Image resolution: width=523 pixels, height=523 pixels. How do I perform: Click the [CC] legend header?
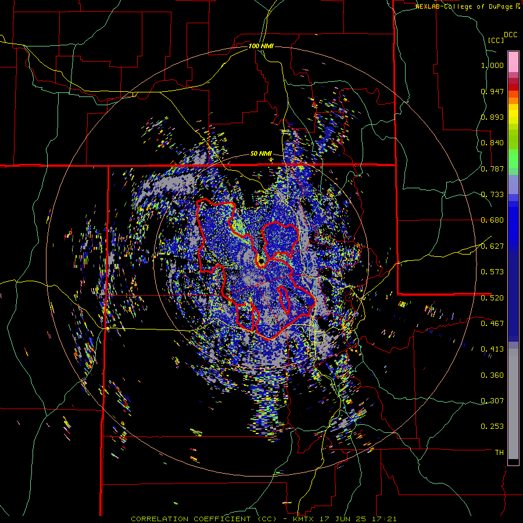pyautogui.click(x=496, y=40)
